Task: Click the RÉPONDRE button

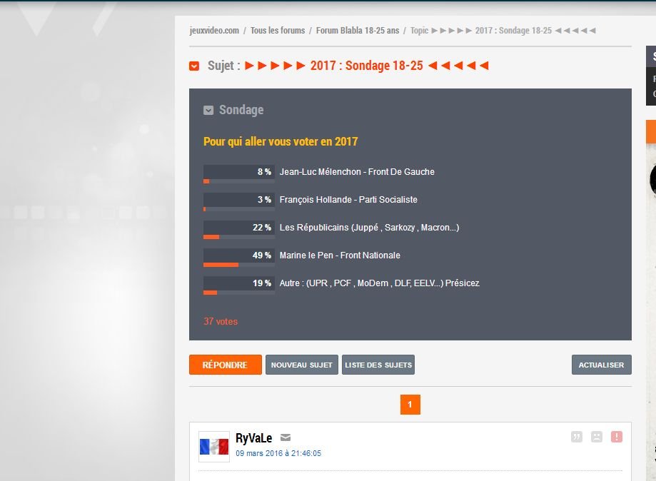Action: coord(226,365)
